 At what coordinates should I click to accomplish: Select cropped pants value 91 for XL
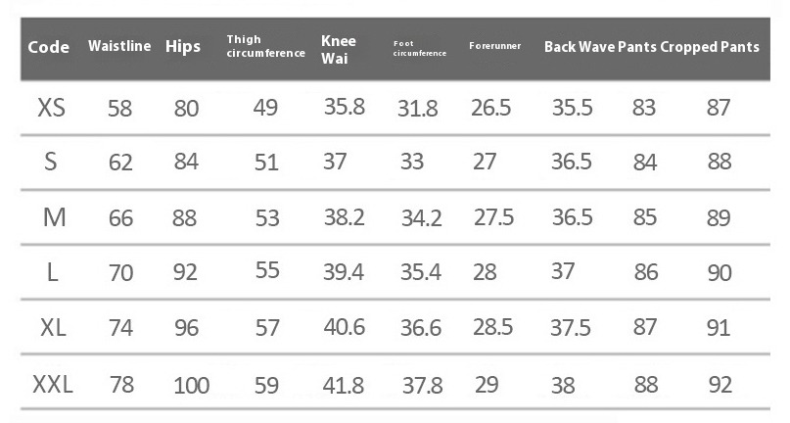(719, 328)
